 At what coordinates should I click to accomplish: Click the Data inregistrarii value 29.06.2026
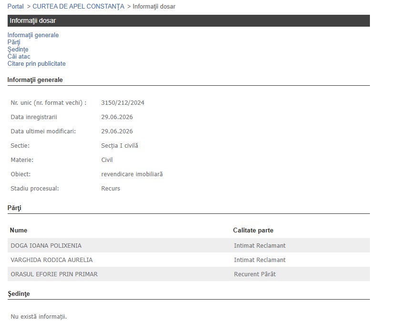117,117
